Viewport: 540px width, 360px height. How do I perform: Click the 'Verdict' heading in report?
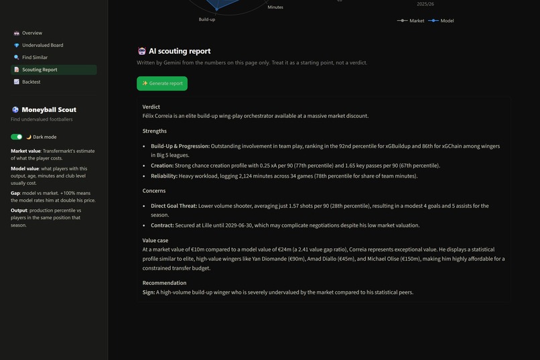151,107
